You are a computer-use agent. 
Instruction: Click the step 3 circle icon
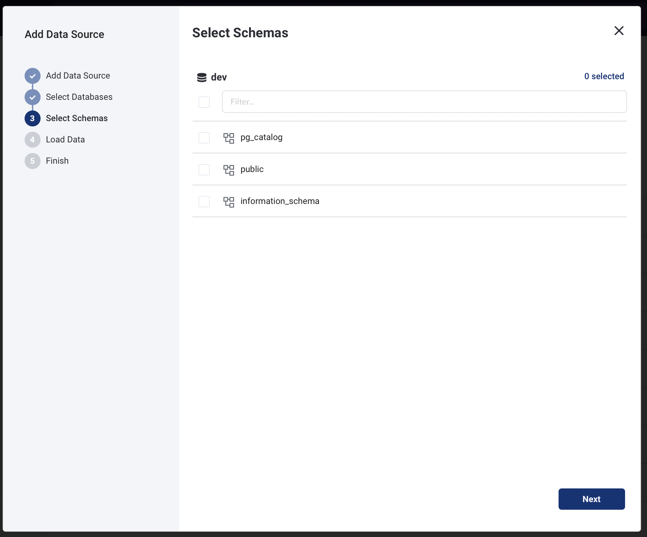[33, 118]
